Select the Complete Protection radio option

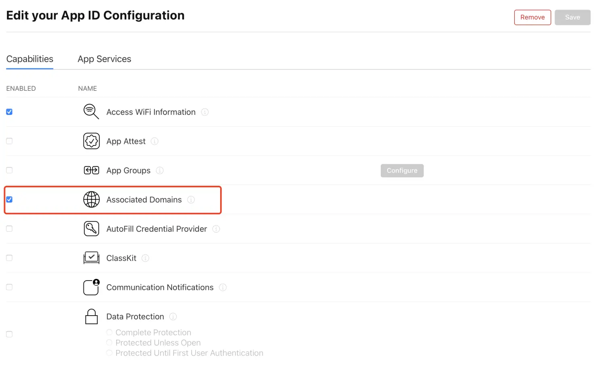109,332
